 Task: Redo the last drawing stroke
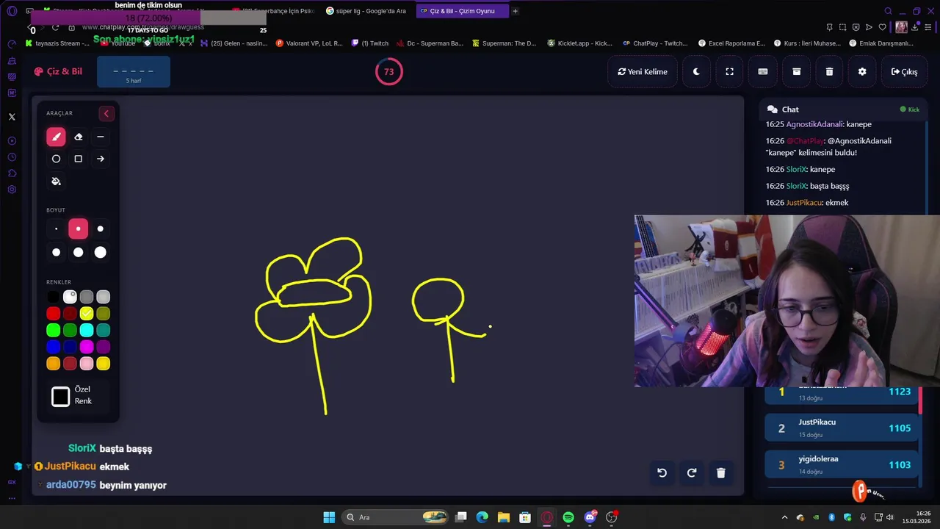[x=691, y=473]
